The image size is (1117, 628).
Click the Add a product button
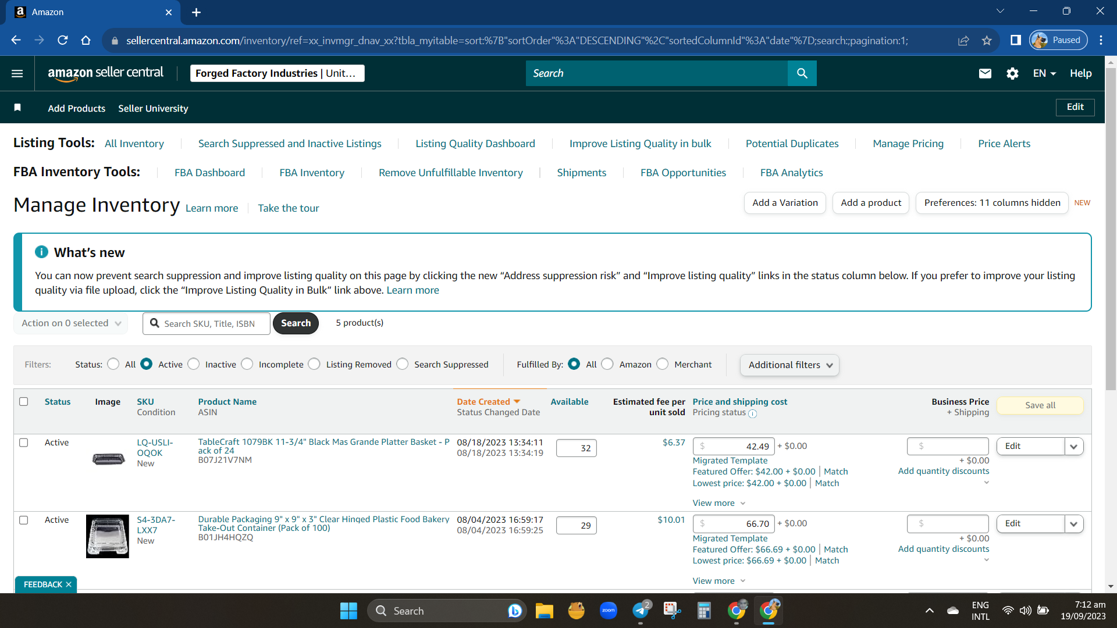coord(871,203)
